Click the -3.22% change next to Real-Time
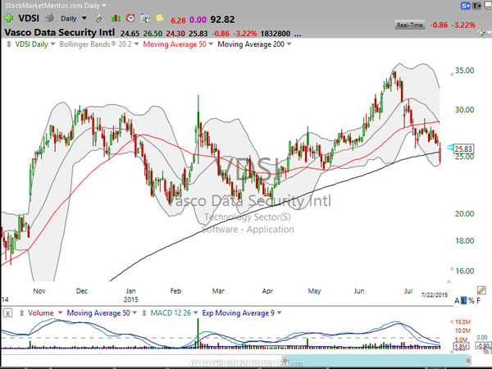Screen dimensions: 492x369 (x=464, y=25)
